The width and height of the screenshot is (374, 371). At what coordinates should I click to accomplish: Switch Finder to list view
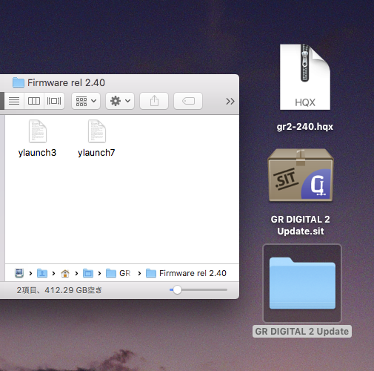(14, 101)
